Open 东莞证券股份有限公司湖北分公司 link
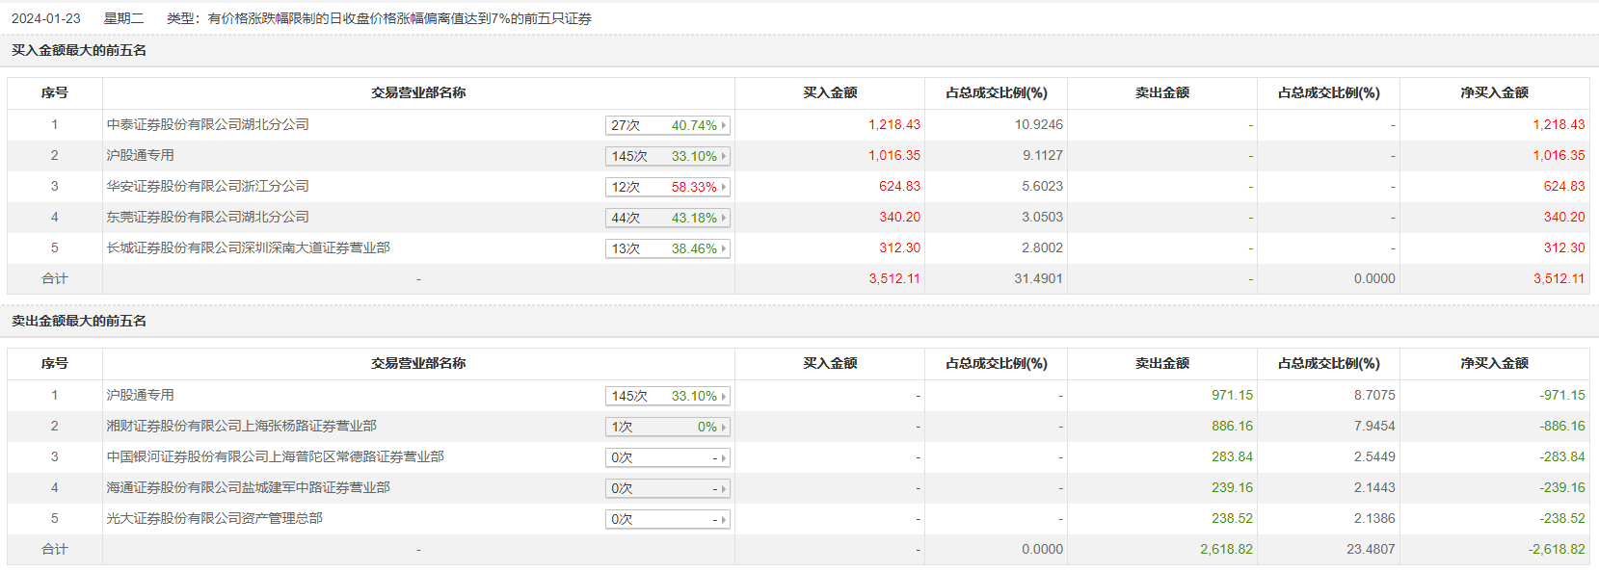The height and width of the screenshot is (572, 1599). (x=208, y=217)
